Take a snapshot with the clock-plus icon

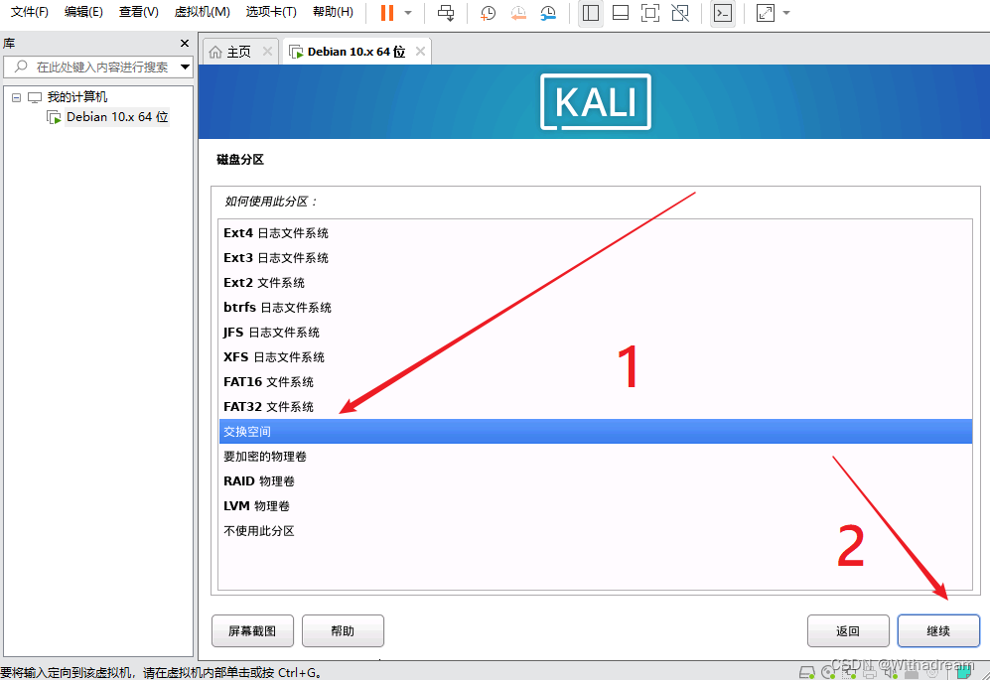click(x=488, y=13)
